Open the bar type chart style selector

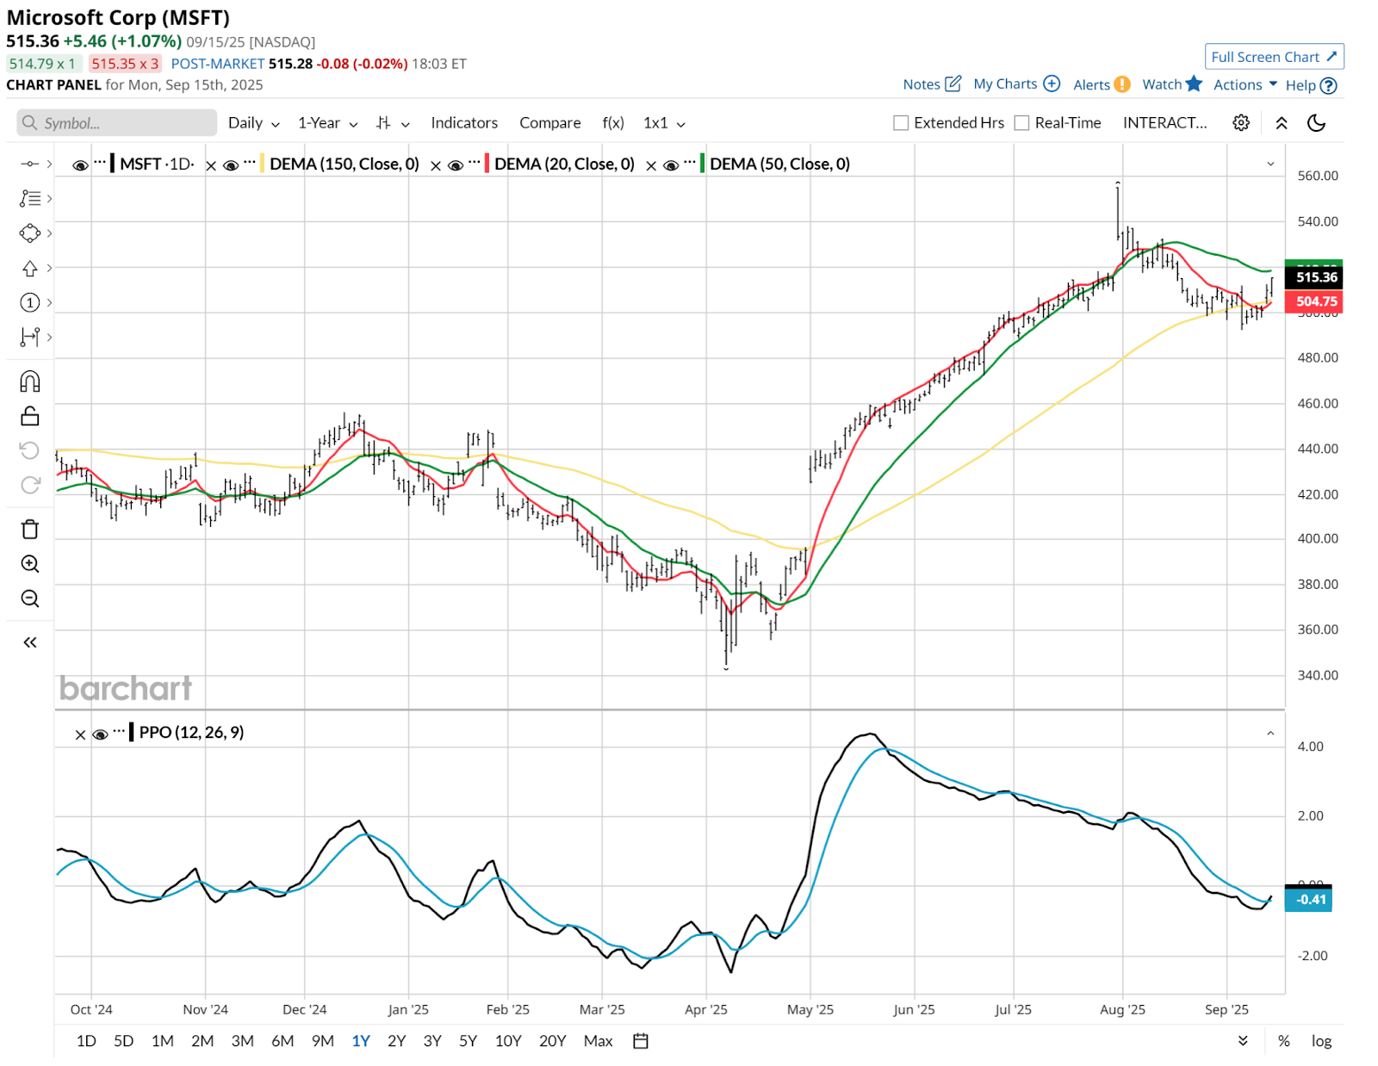[393, 123]
